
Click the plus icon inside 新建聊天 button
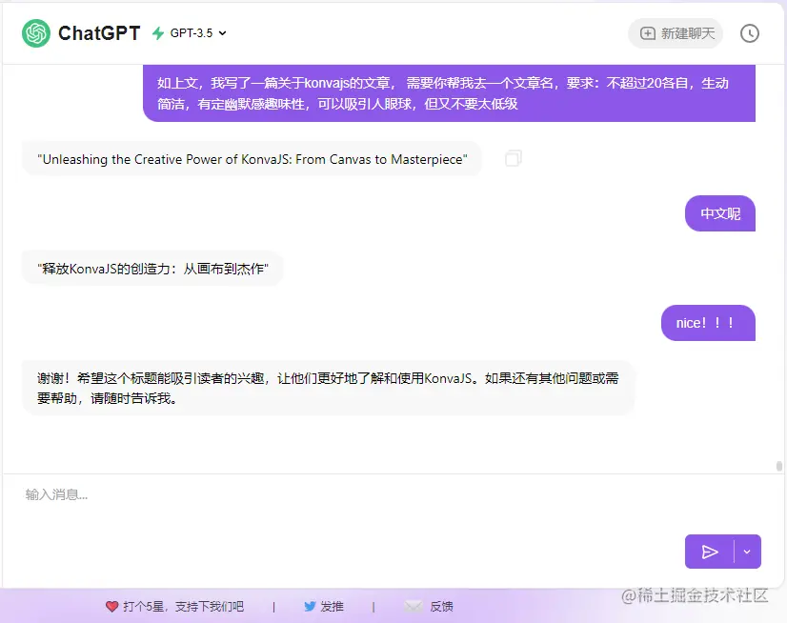pyautogui.click(x=649, y=32)
